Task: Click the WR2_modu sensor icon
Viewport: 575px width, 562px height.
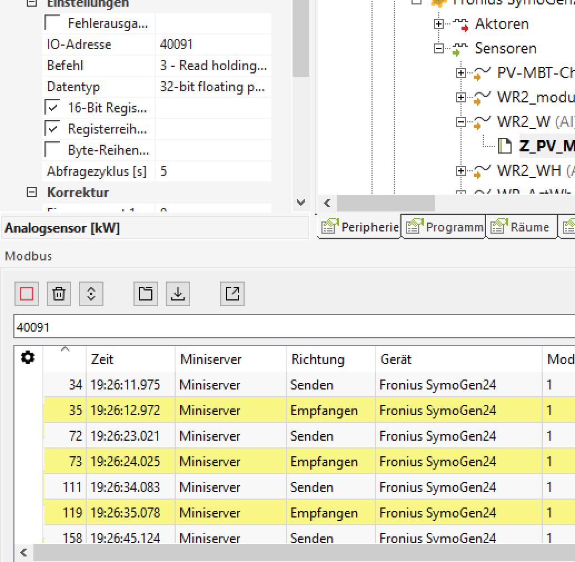Action: (x=482, y=97)
